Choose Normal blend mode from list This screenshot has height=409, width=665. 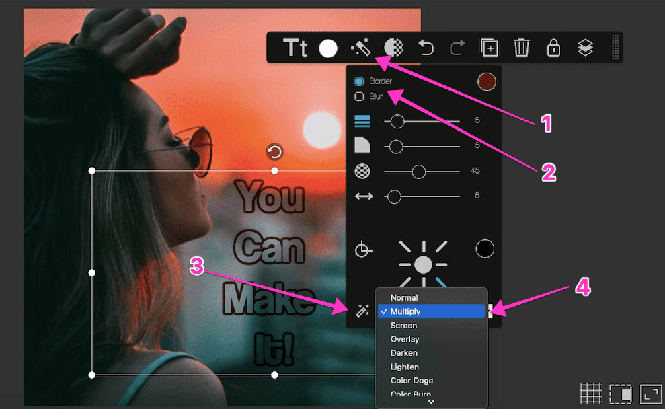coord(404,297)
